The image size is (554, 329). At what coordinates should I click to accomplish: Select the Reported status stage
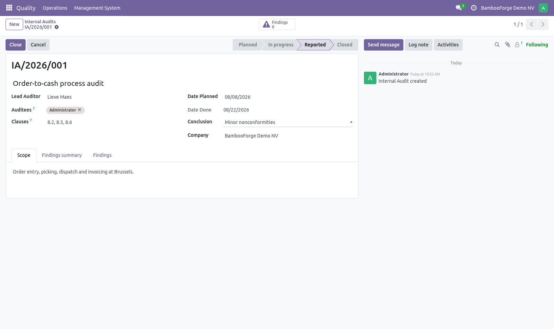315,45
